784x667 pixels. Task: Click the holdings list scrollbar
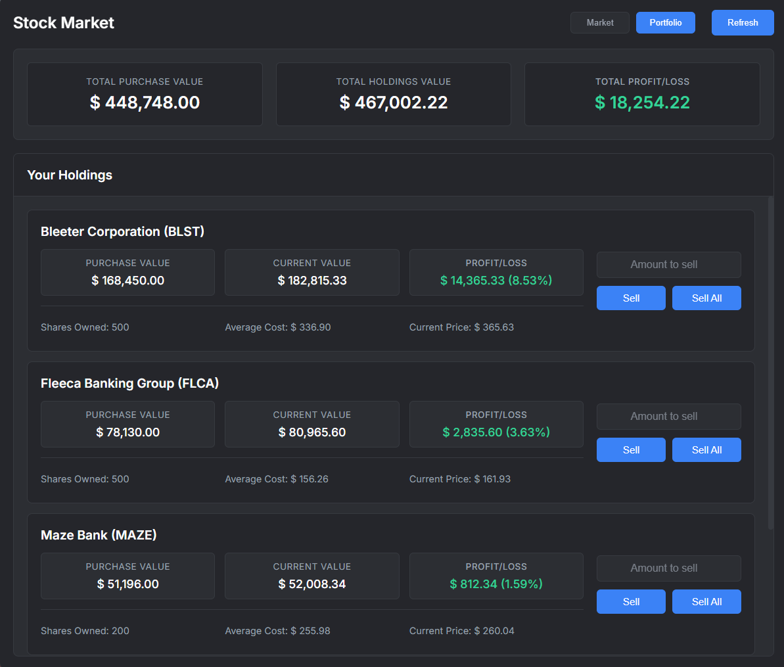[770, 363]
